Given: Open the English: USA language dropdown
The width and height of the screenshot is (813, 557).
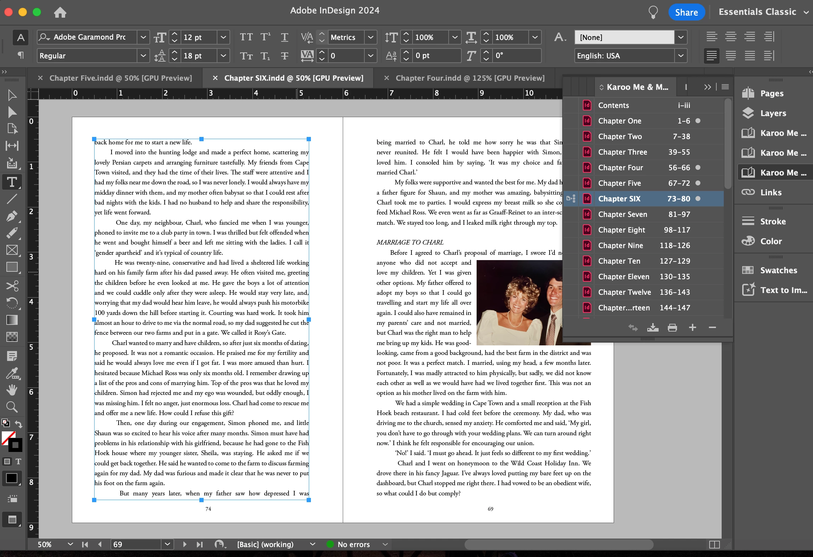Looking at the screenshot, I should (x=681, y=56).
